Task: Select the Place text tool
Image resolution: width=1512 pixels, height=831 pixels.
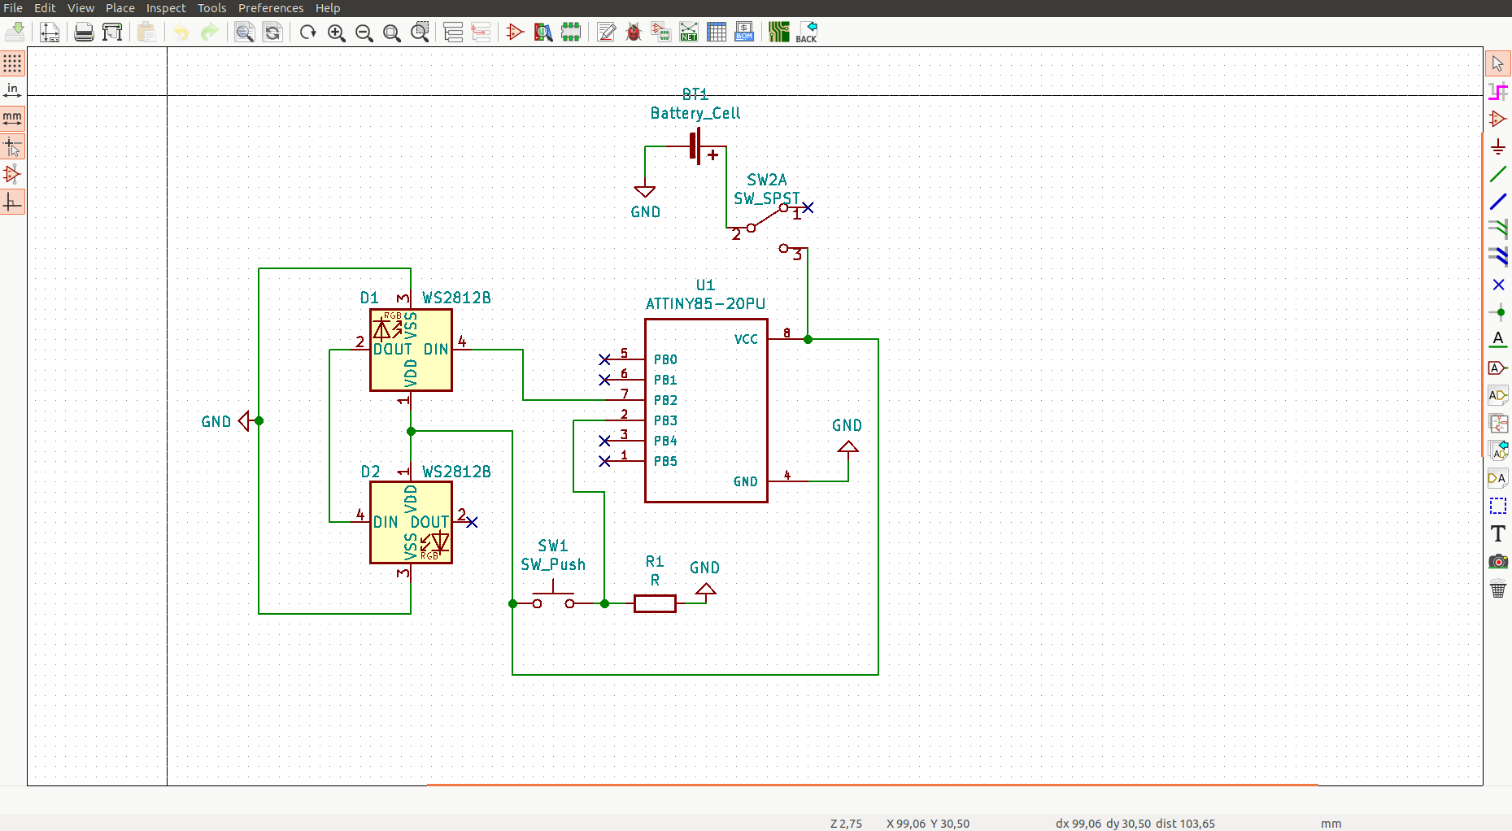Action: tap(1498, 533)
